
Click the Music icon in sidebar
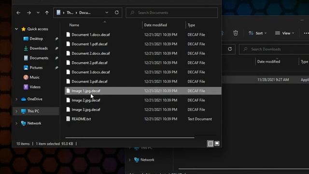coord(26,77)
